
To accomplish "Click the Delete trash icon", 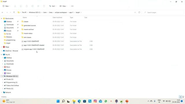I will click(44, 6).
